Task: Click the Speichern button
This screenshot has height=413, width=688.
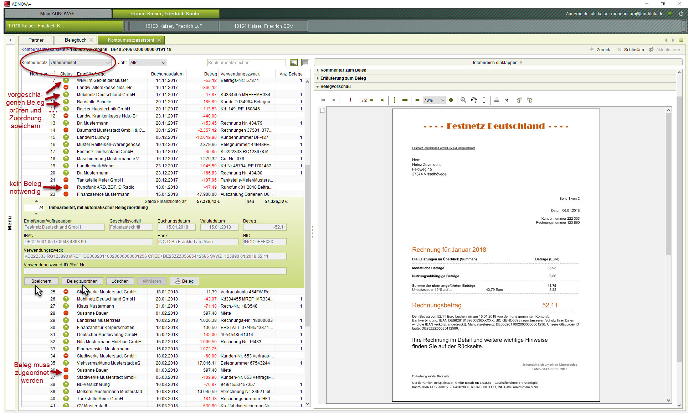Action: [x=41, y=281]
